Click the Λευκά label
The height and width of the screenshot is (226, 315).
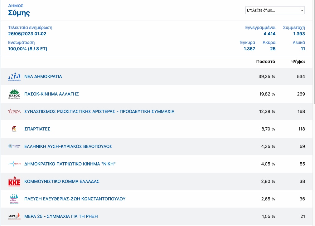click(299, 43)
